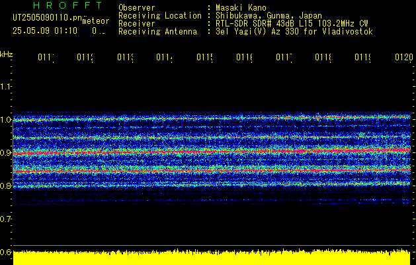Image resolution: width=416 pixels, height=265 pixels.
Task: Click the Receiving Location label
Action: (x=160, y=16)
